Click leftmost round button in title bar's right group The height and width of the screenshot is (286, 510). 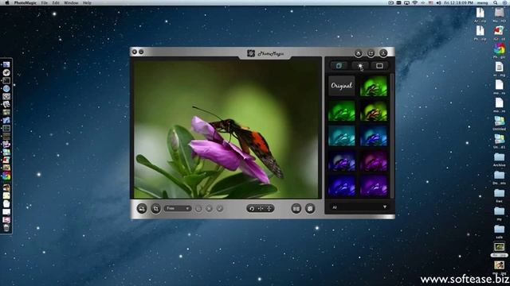[359, 53]
